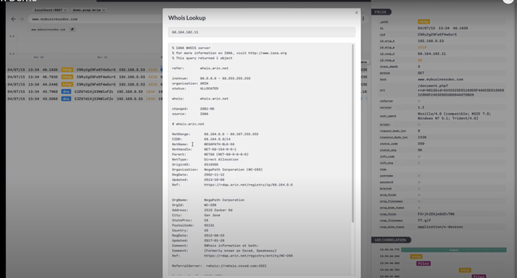Click the resp_filenames value f7.gif
The height and width of the screenshot is (278, 517).
click(x=424, y=220)
